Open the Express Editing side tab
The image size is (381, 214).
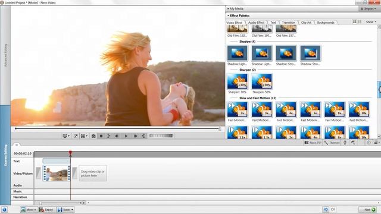[5, 155]
